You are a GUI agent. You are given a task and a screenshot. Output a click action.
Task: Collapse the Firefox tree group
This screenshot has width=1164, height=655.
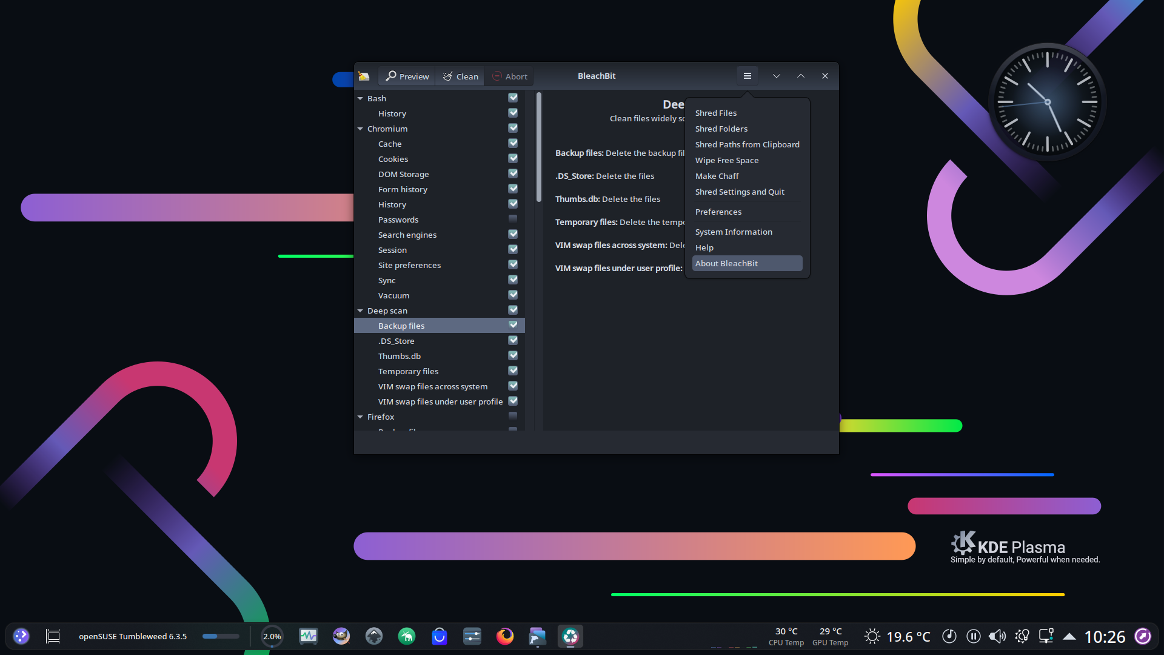[360, 417]
